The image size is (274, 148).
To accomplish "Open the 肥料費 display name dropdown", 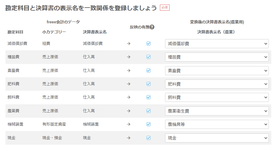I will [x=217, y=84].
